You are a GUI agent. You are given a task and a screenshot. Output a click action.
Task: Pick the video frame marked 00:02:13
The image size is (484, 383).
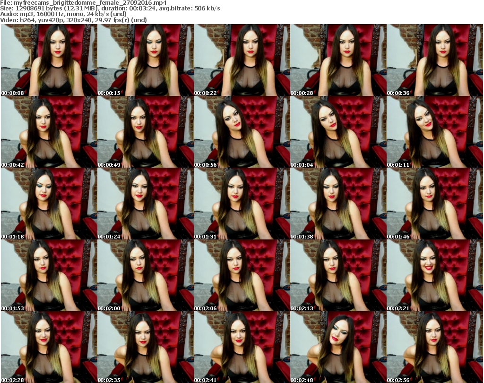point(338,275)
